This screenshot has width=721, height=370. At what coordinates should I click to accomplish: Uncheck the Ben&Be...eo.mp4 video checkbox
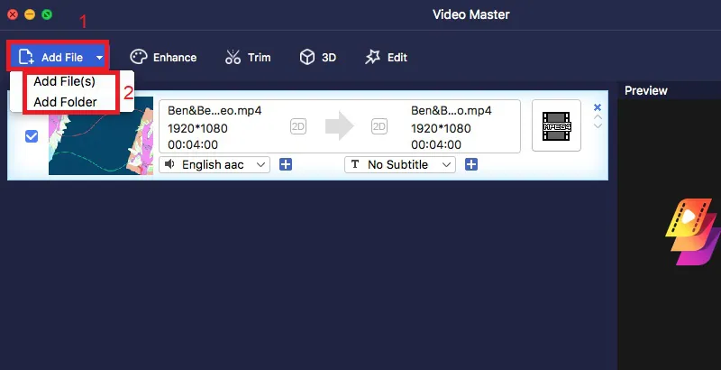32,136
